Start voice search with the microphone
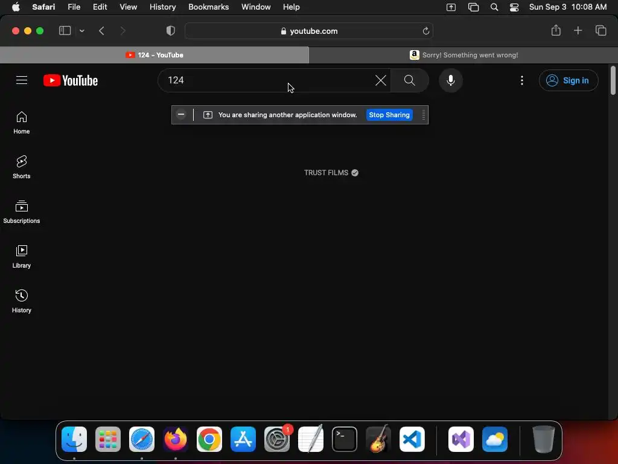This screenshot has height=464, width=618. coord(450,80)
